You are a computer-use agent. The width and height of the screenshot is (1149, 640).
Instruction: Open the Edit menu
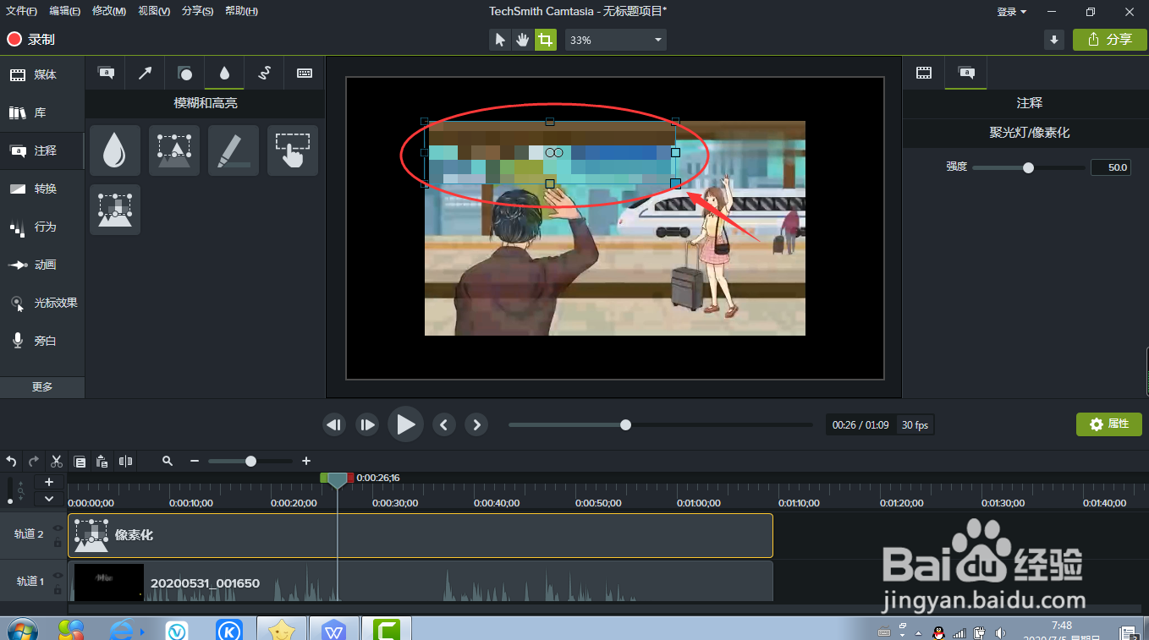point(65,11)
